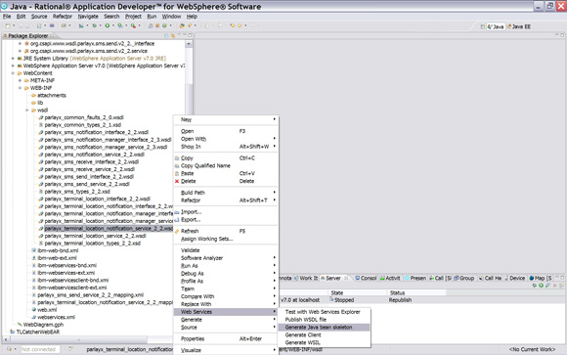Select parlayx_sms_send_service_2_2.wsdl file
Image resolution: width=567 pixels, height=355 pixels.
pyautogui.click(x=87, y=184)
